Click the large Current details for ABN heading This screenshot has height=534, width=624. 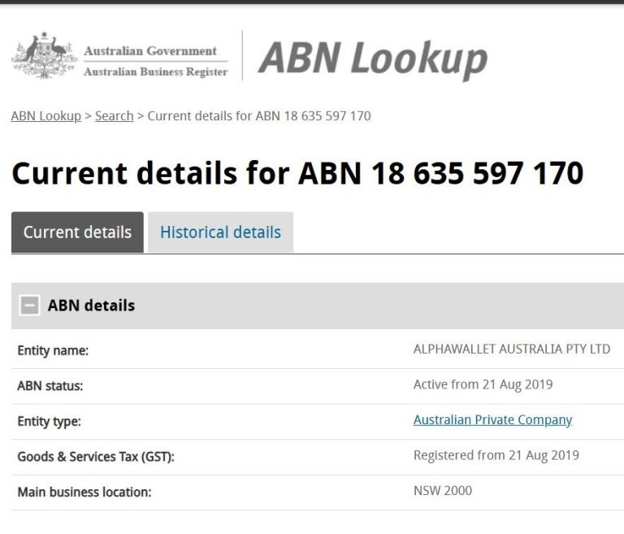coord(297,173)
